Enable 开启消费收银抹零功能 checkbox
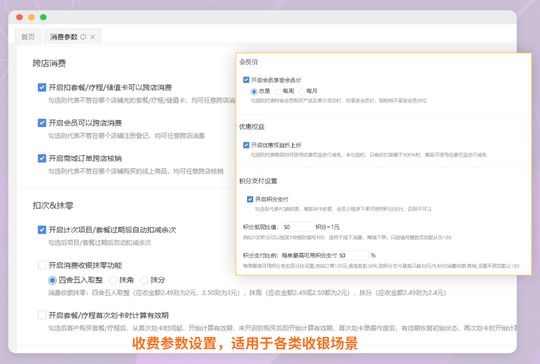540x364 pixels. [x=42, y=265]
